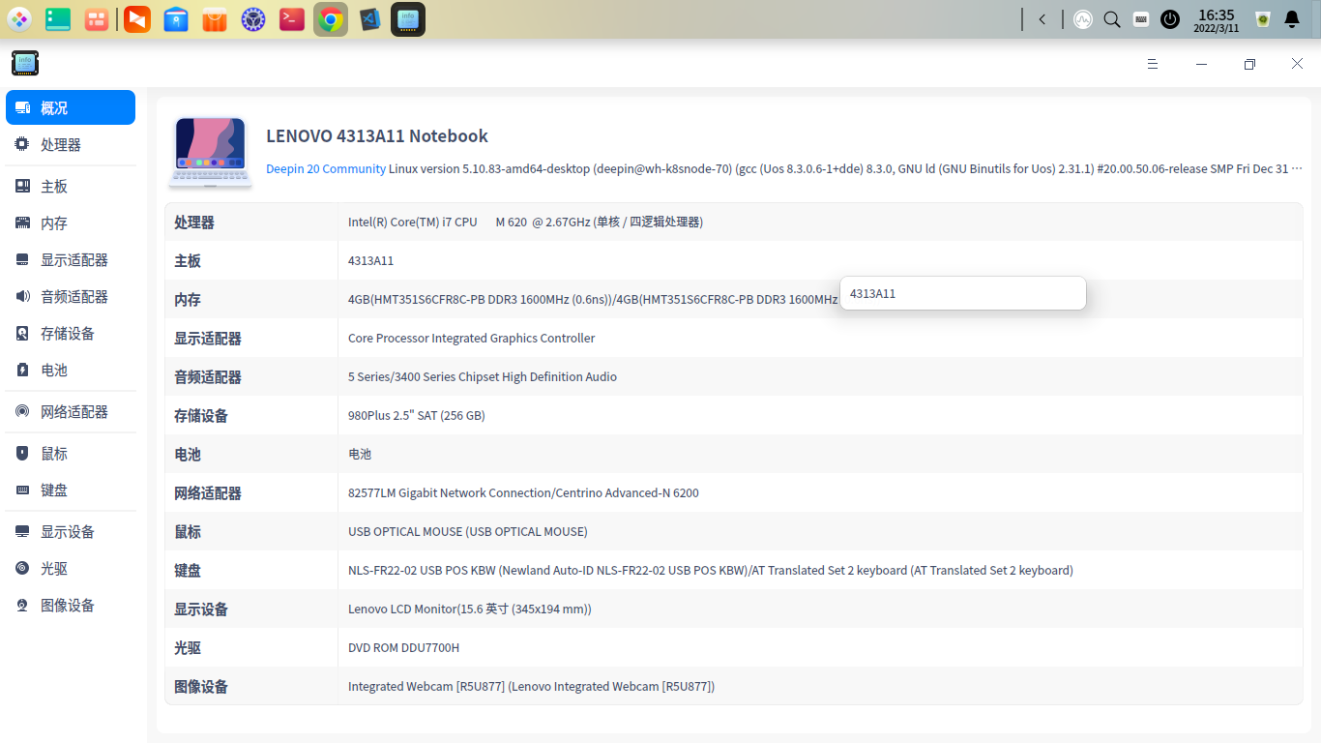Click the 主板 label in the overview table
This screenshot has height=743, width=1321.
coord(188,260)
